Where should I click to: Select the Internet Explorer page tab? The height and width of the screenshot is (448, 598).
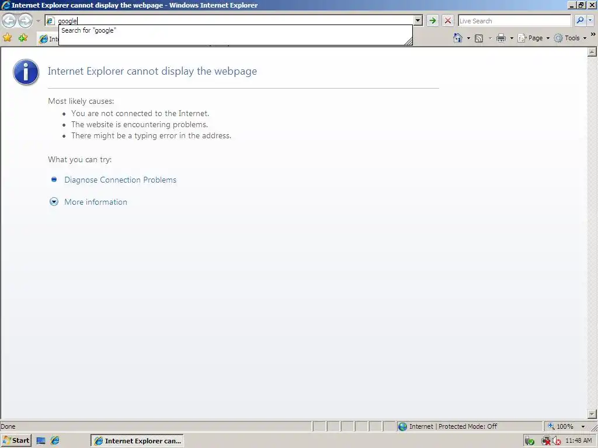pyautogui.click(x=48, y=39)
